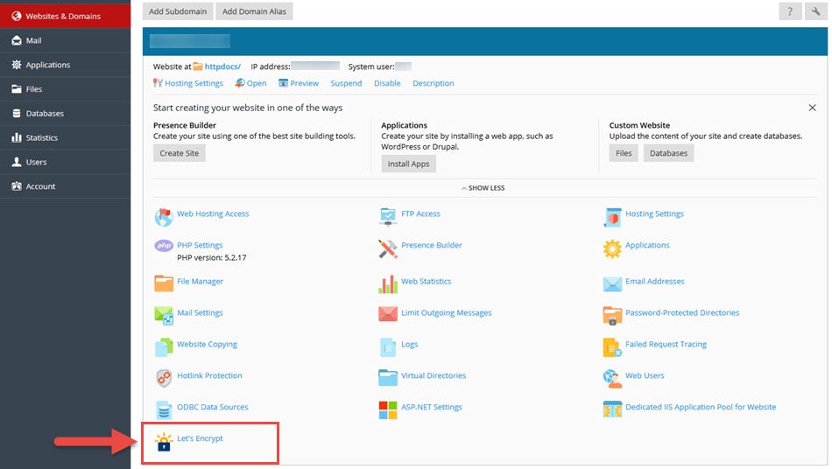Open help via question mark button

pos(790,11)
